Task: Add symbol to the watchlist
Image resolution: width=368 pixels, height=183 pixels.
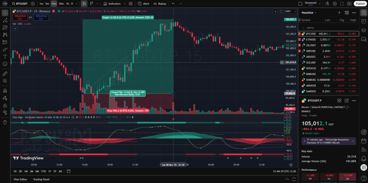Action: (x=339, y=13)
